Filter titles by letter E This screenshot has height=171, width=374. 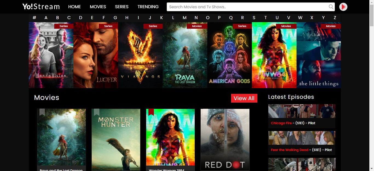tap(92, 18)
